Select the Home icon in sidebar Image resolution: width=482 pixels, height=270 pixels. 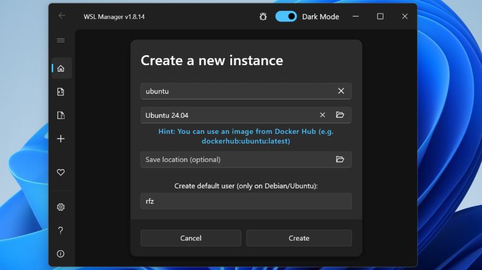click(x=61, y=68)
